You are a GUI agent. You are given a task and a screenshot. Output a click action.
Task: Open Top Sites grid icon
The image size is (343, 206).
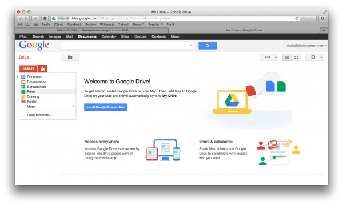[x=35, y=25]
